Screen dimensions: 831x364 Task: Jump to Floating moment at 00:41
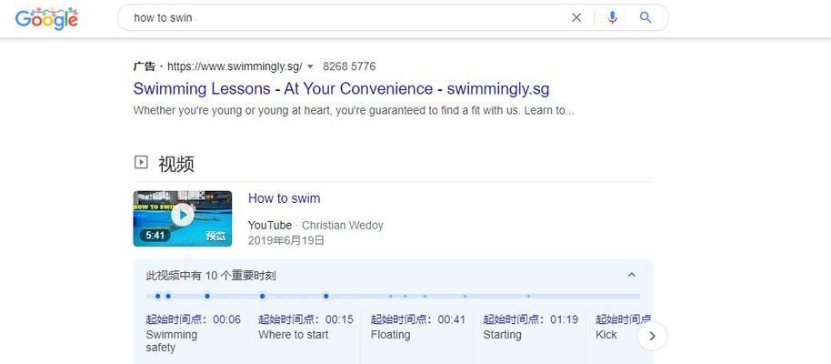click(417, 328)
